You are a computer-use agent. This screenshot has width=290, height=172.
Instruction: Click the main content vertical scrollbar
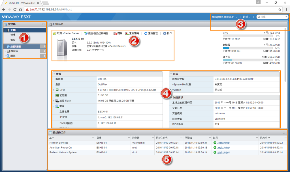click(x=285, y=55)
